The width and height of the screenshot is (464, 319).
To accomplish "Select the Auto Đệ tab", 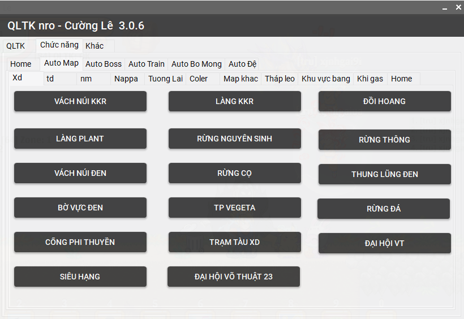I will pos(242,64).
